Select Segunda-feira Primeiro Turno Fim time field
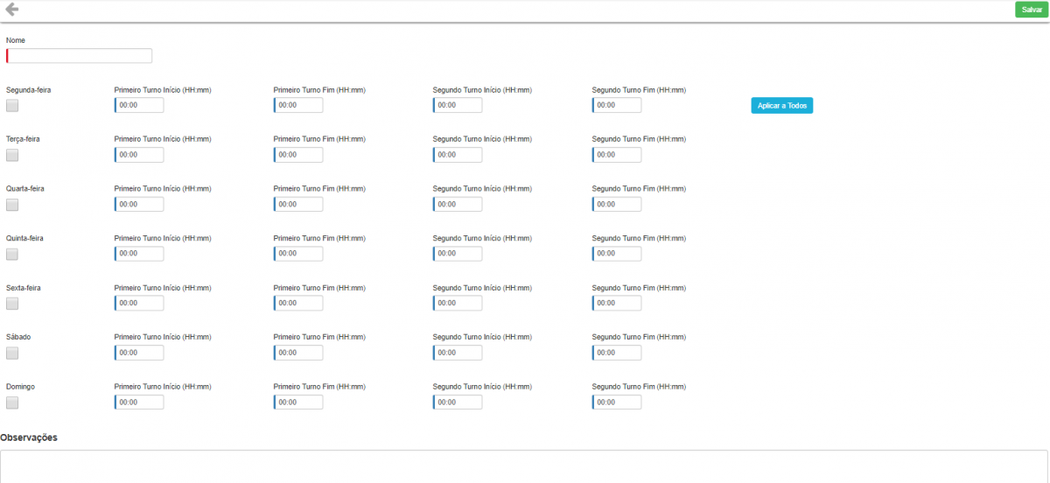Viewport: 1050px width, 483px height. pyautogui.click(x=298, y=105)
